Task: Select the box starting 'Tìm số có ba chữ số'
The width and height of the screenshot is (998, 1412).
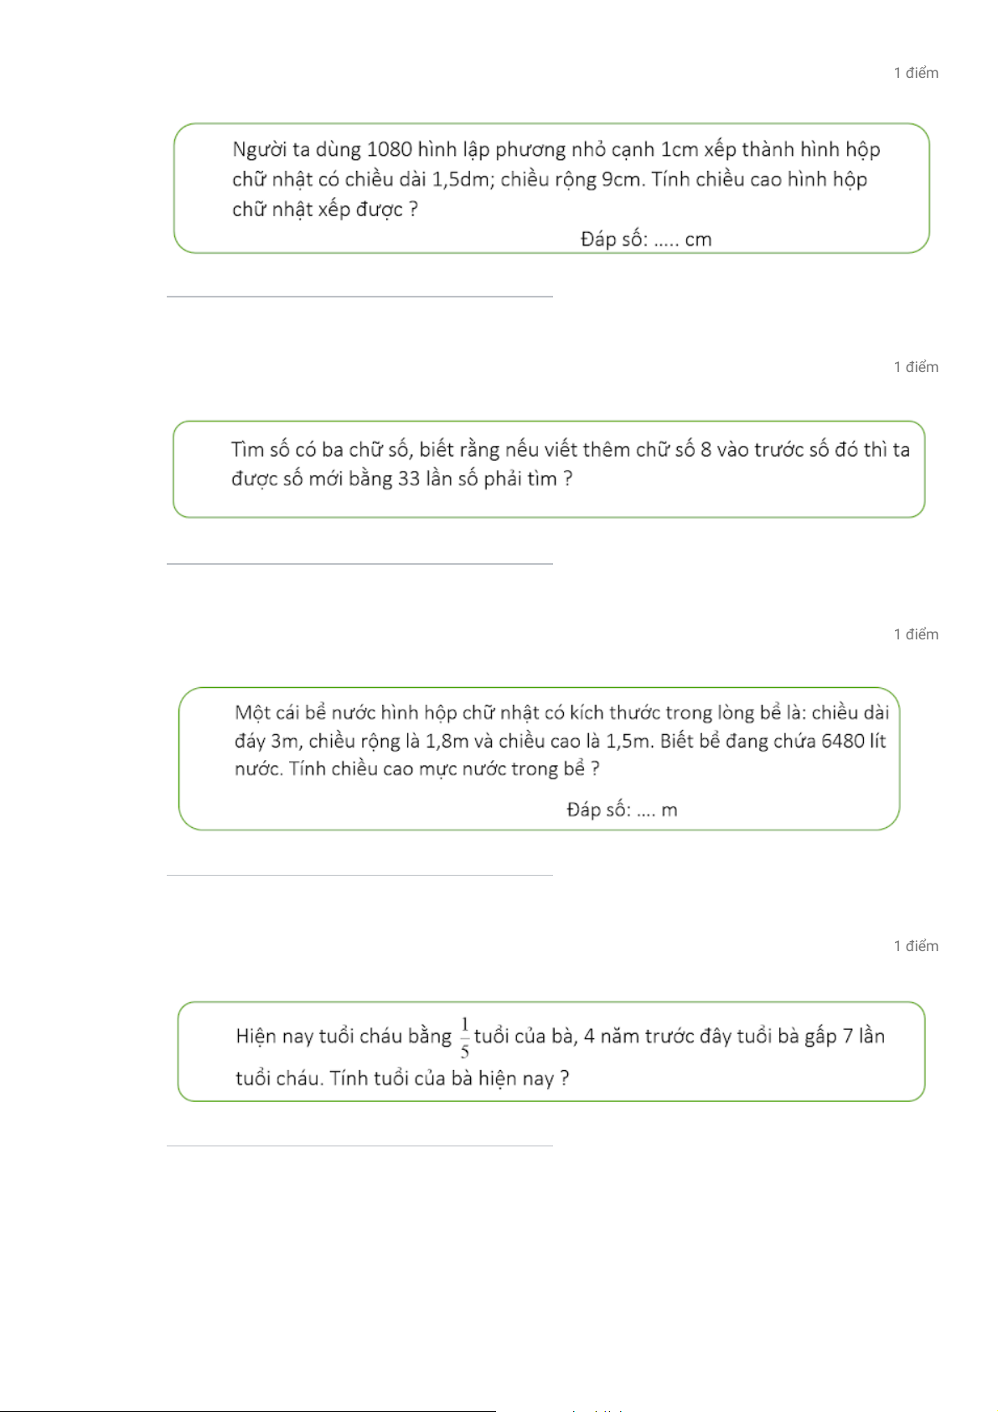Action: (x=549, y=469)
